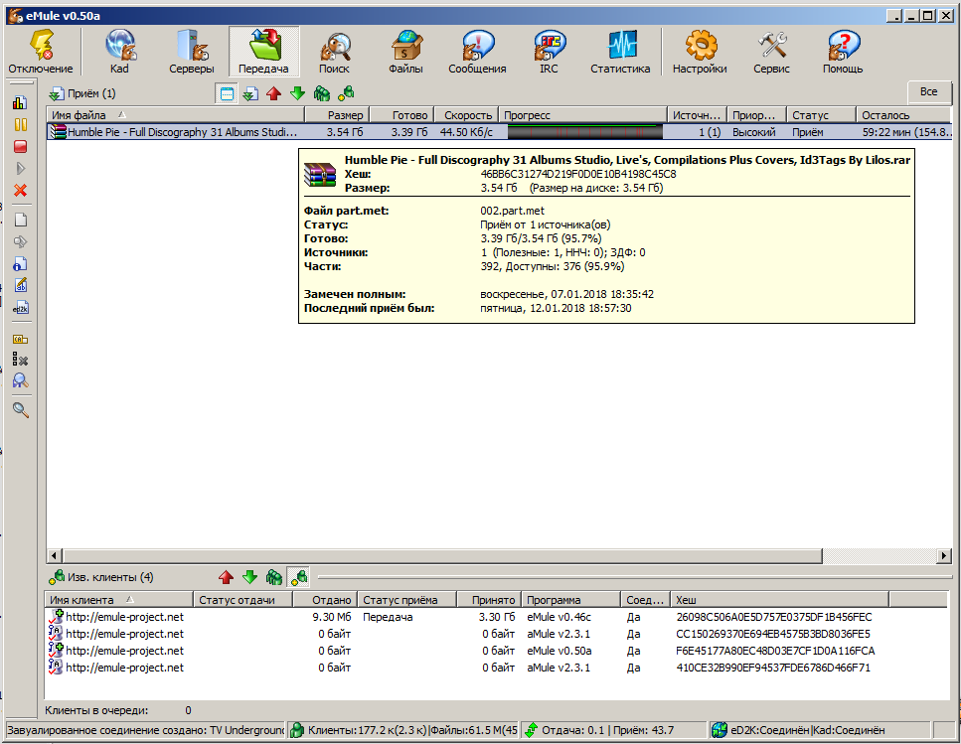Toggle downloads-only view in upper toolbar
Viewport: 961px width, 744px height.
250,93
